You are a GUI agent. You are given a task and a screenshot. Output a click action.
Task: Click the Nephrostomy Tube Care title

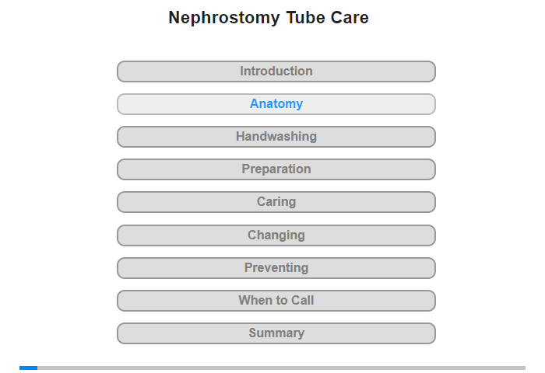click(269, 18)
